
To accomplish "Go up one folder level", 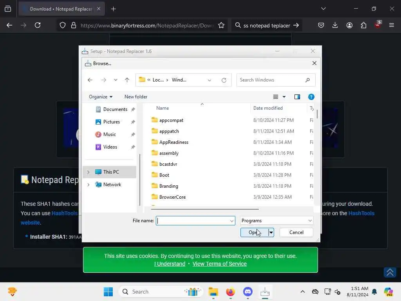I will tap(127, 80).
